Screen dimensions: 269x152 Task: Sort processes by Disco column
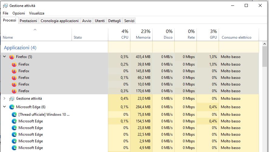click(x=163, y=35)
